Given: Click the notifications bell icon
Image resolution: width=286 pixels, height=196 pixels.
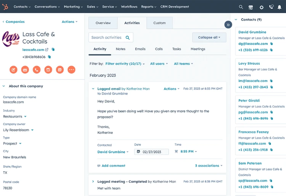Looking at the screenshot, I should [x=280, y=7].
